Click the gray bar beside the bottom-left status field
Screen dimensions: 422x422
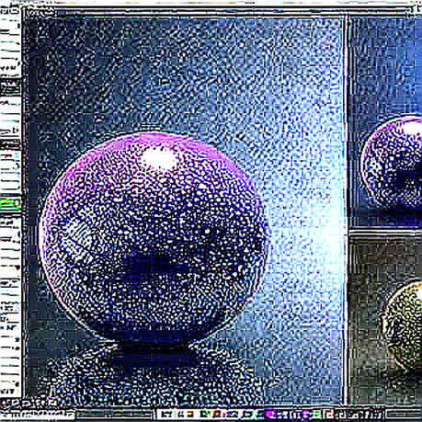point(114,415)
